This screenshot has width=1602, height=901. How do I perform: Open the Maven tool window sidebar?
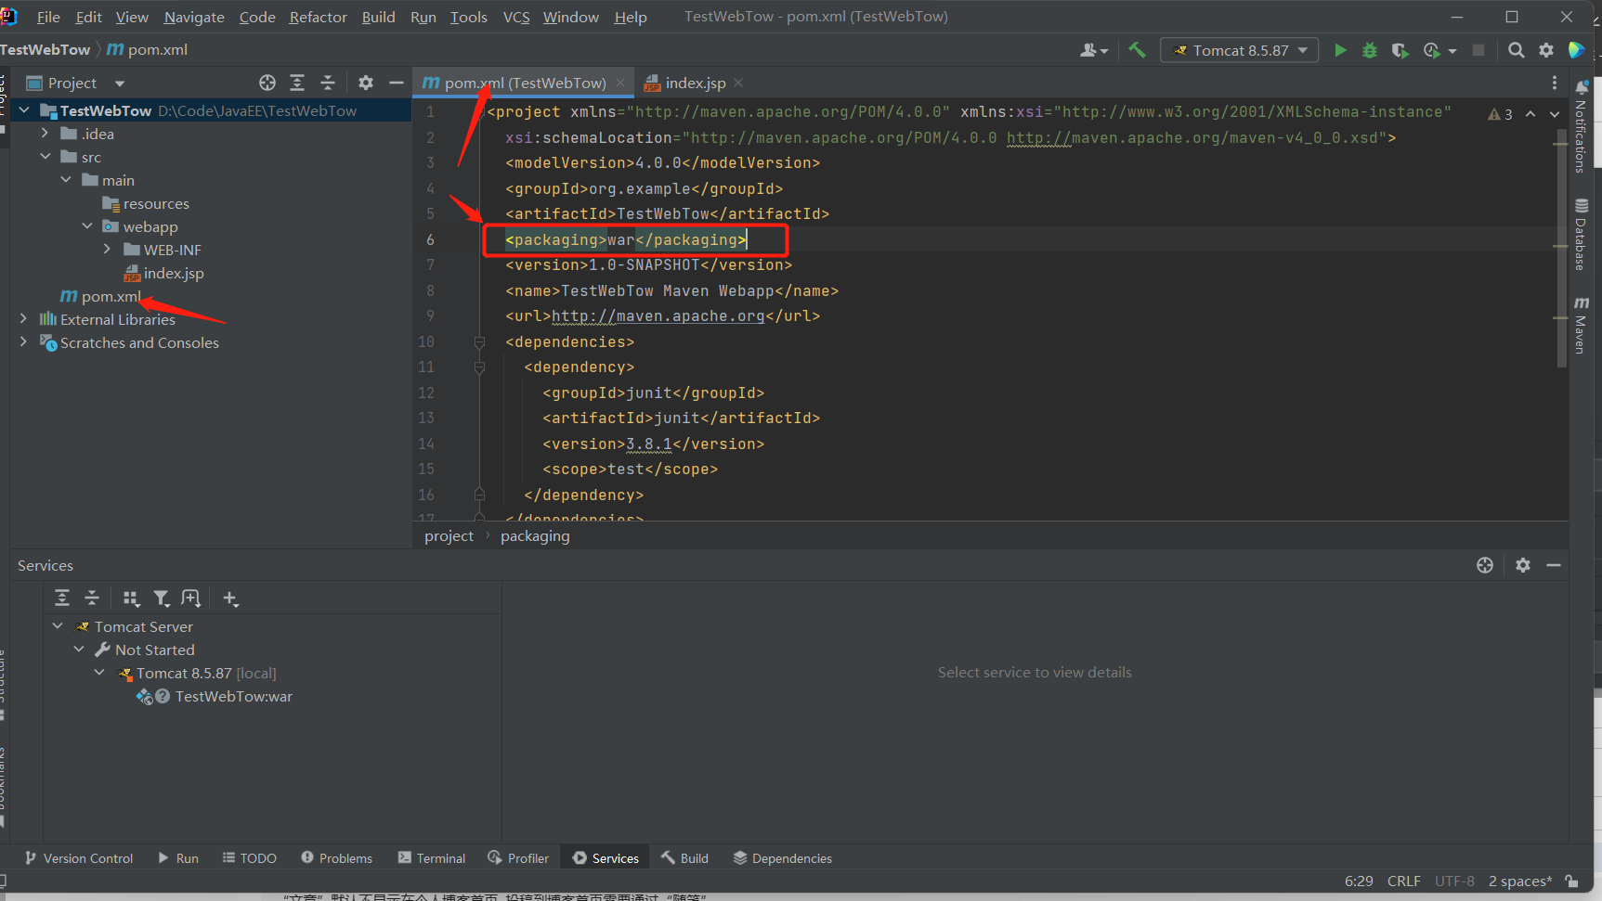point(1581,325)
